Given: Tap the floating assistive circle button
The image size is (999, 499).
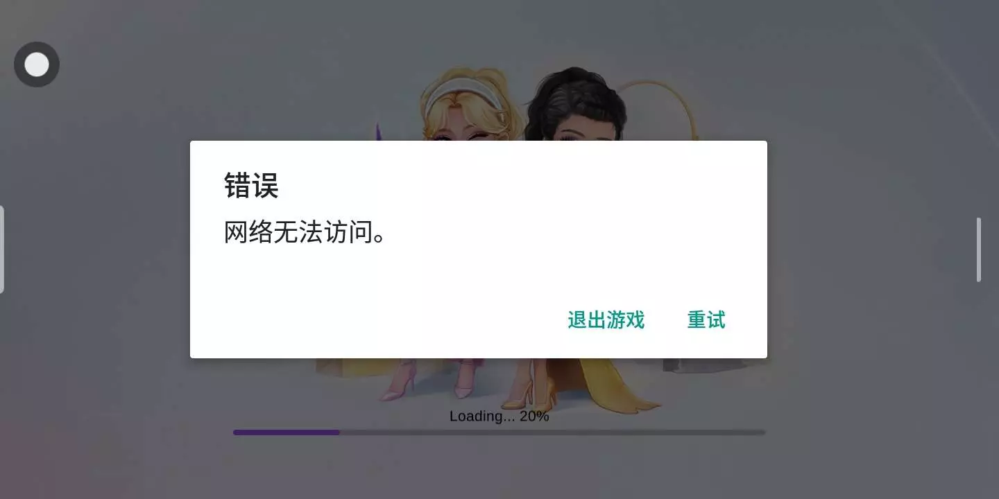Looking at the screenshot, I should pyautogui.click(x=37, y=64).
